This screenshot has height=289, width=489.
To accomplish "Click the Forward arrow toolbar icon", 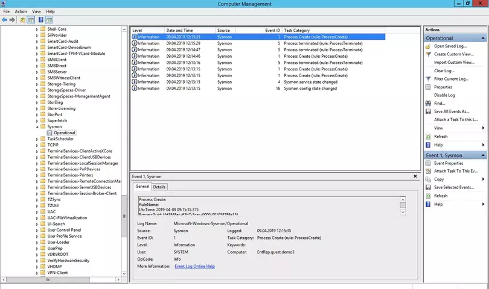I will pos(12,20).
